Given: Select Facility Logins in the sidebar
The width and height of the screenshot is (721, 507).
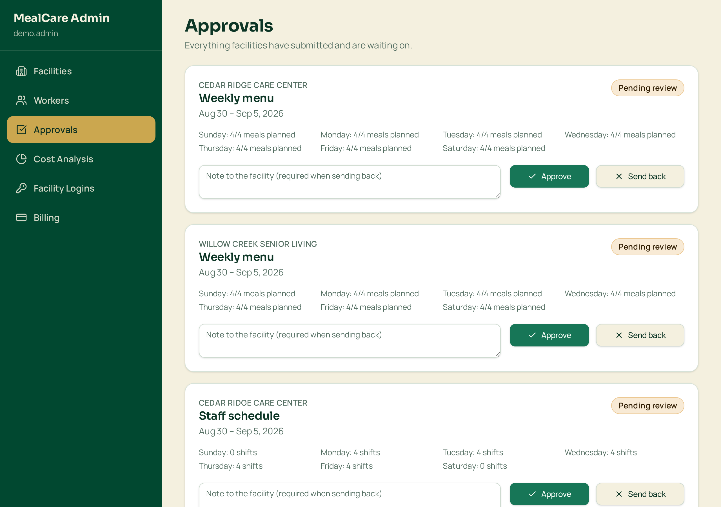Looking at the screenshot, I should click(81, 188).
